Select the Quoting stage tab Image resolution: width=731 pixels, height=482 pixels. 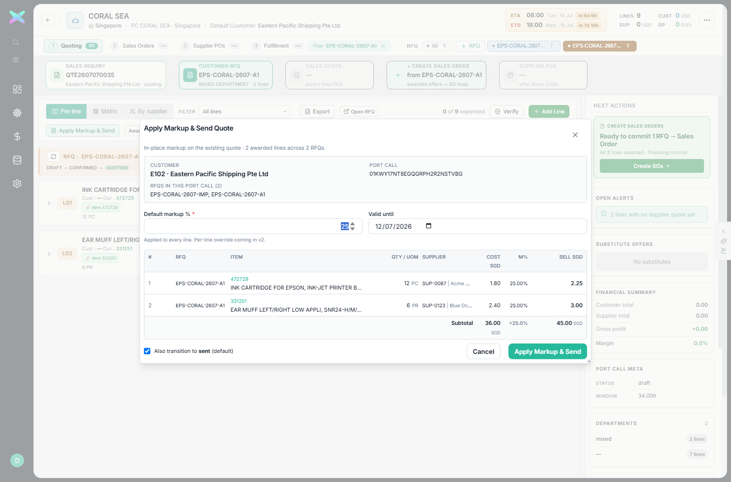pyautogui.click(x=73, y=46)
